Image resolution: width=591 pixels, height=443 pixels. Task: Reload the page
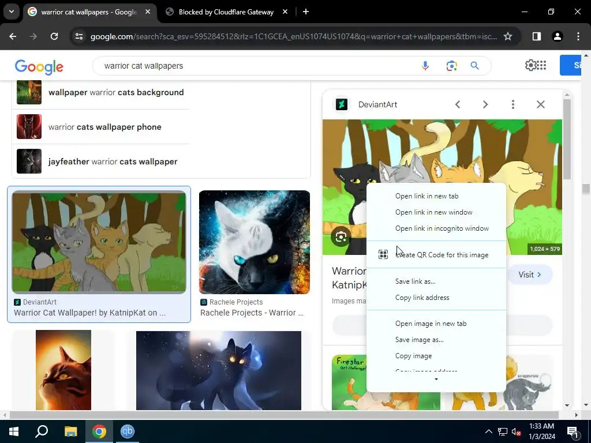(54, 36)
